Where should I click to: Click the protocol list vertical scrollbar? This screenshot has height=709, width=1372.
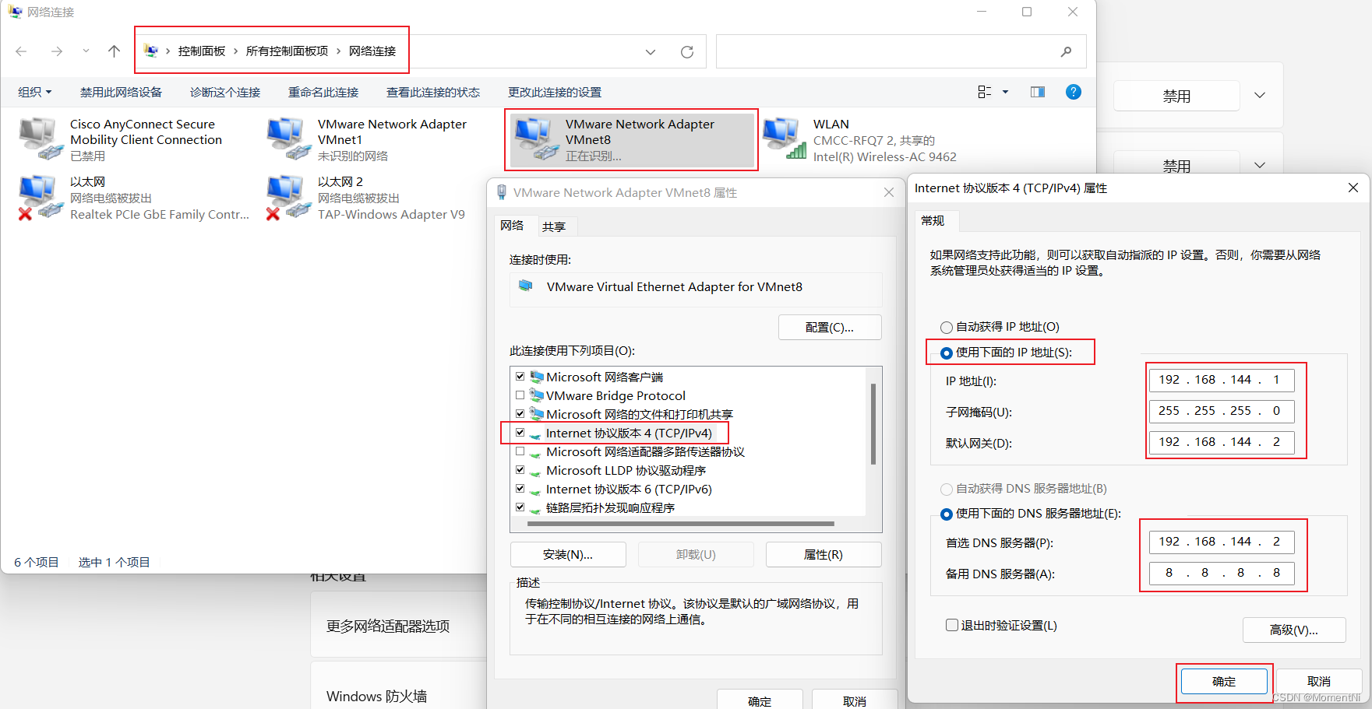point(873,424)
